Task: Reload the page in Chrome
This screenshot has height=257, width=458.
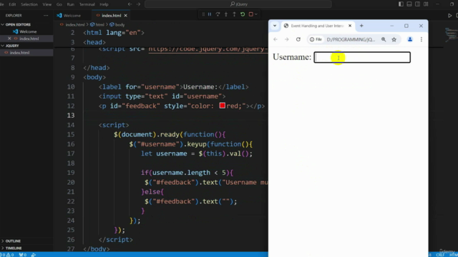Action: [x=298, y=39]
